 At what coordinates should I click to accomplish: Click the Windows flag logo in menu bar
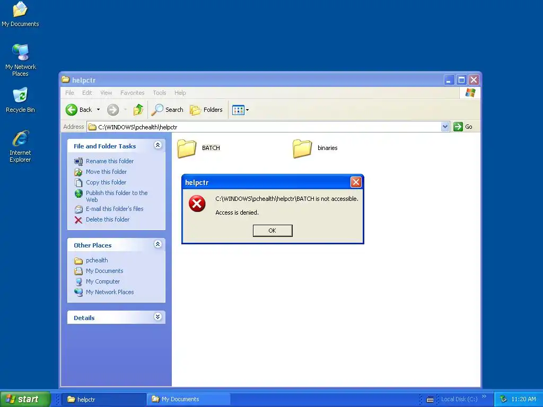[470, 93]
